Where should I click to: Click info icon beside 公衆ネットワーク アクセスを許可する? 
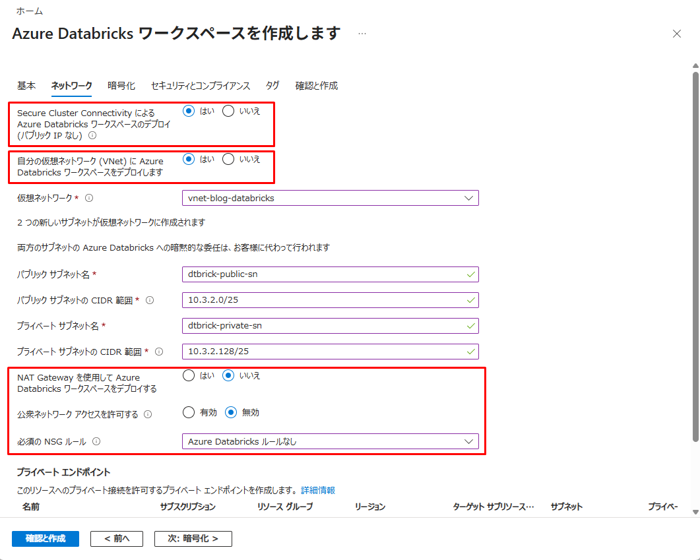[x=148, y=415]
